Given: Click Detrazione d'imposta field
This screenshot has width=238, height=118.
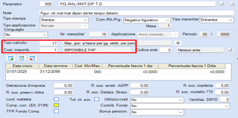Looking at the screenshot, I should [x=64, y=86].
